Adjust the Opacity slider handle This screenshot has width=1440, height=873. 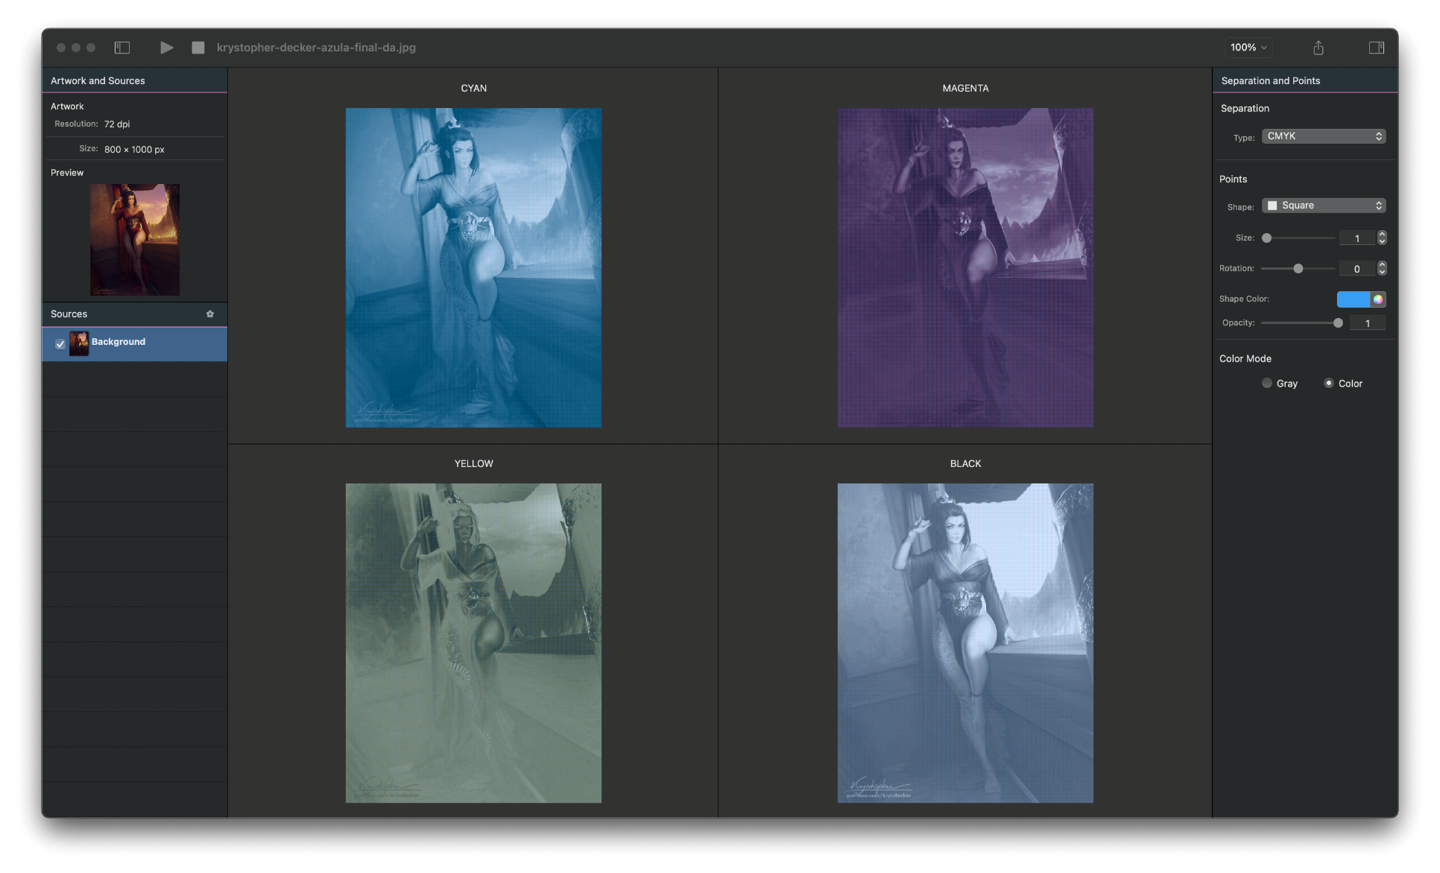[x=1338, y=323]
